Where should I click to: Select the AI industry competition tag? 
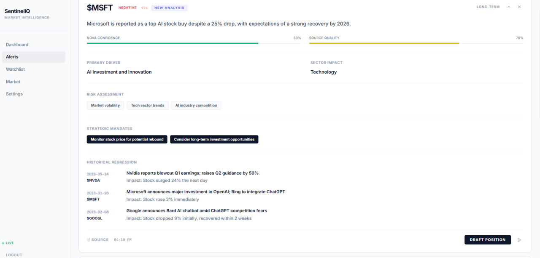click(x=196, y=105)
